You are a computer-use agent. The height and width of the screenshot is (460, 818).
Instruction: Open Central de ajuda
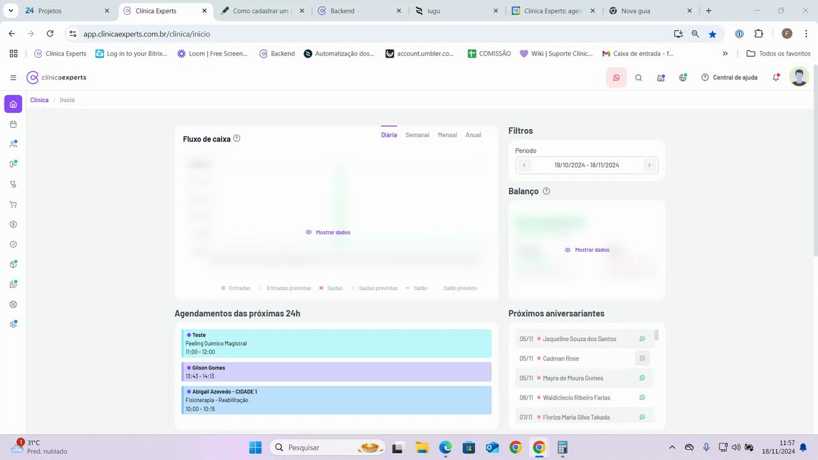pos(729,77)
